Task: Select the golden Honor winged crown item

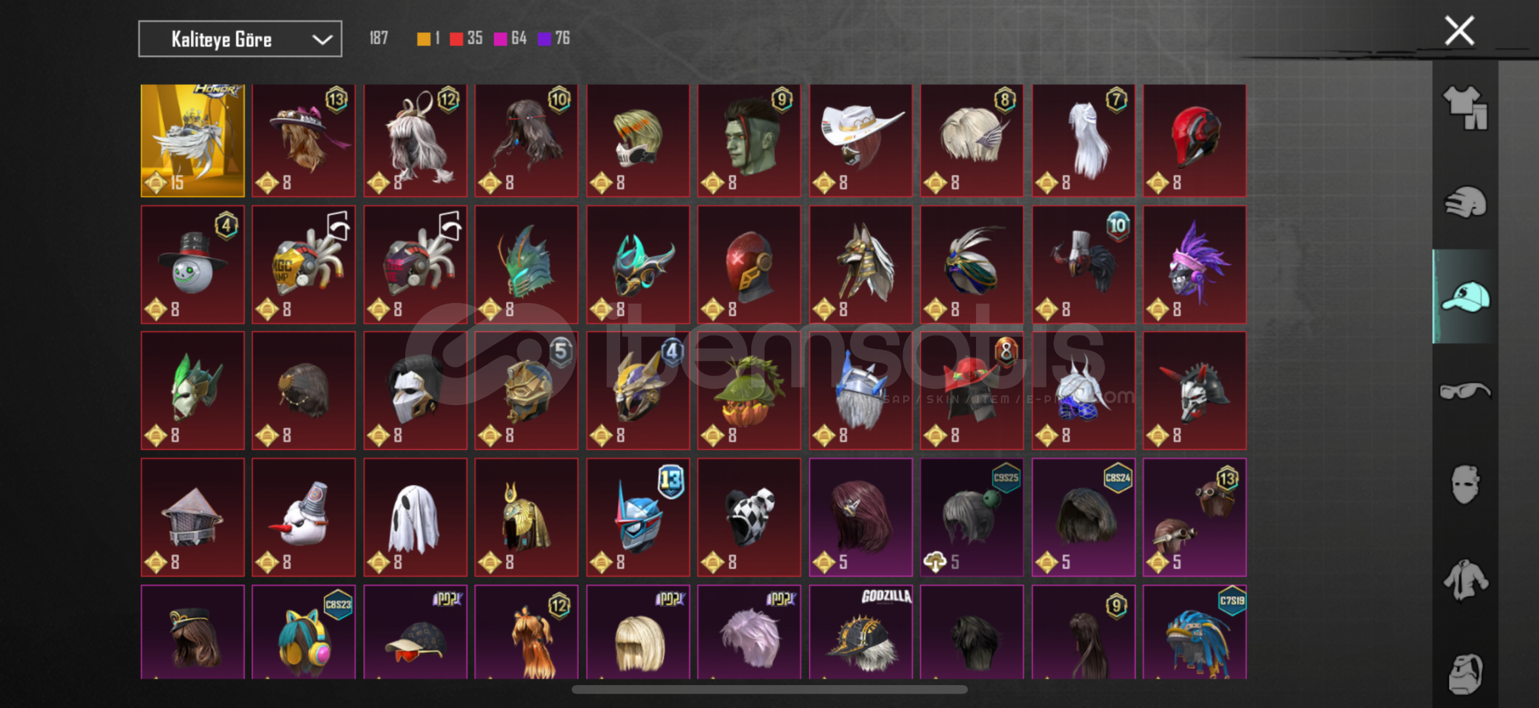Action: click(193, 140)
